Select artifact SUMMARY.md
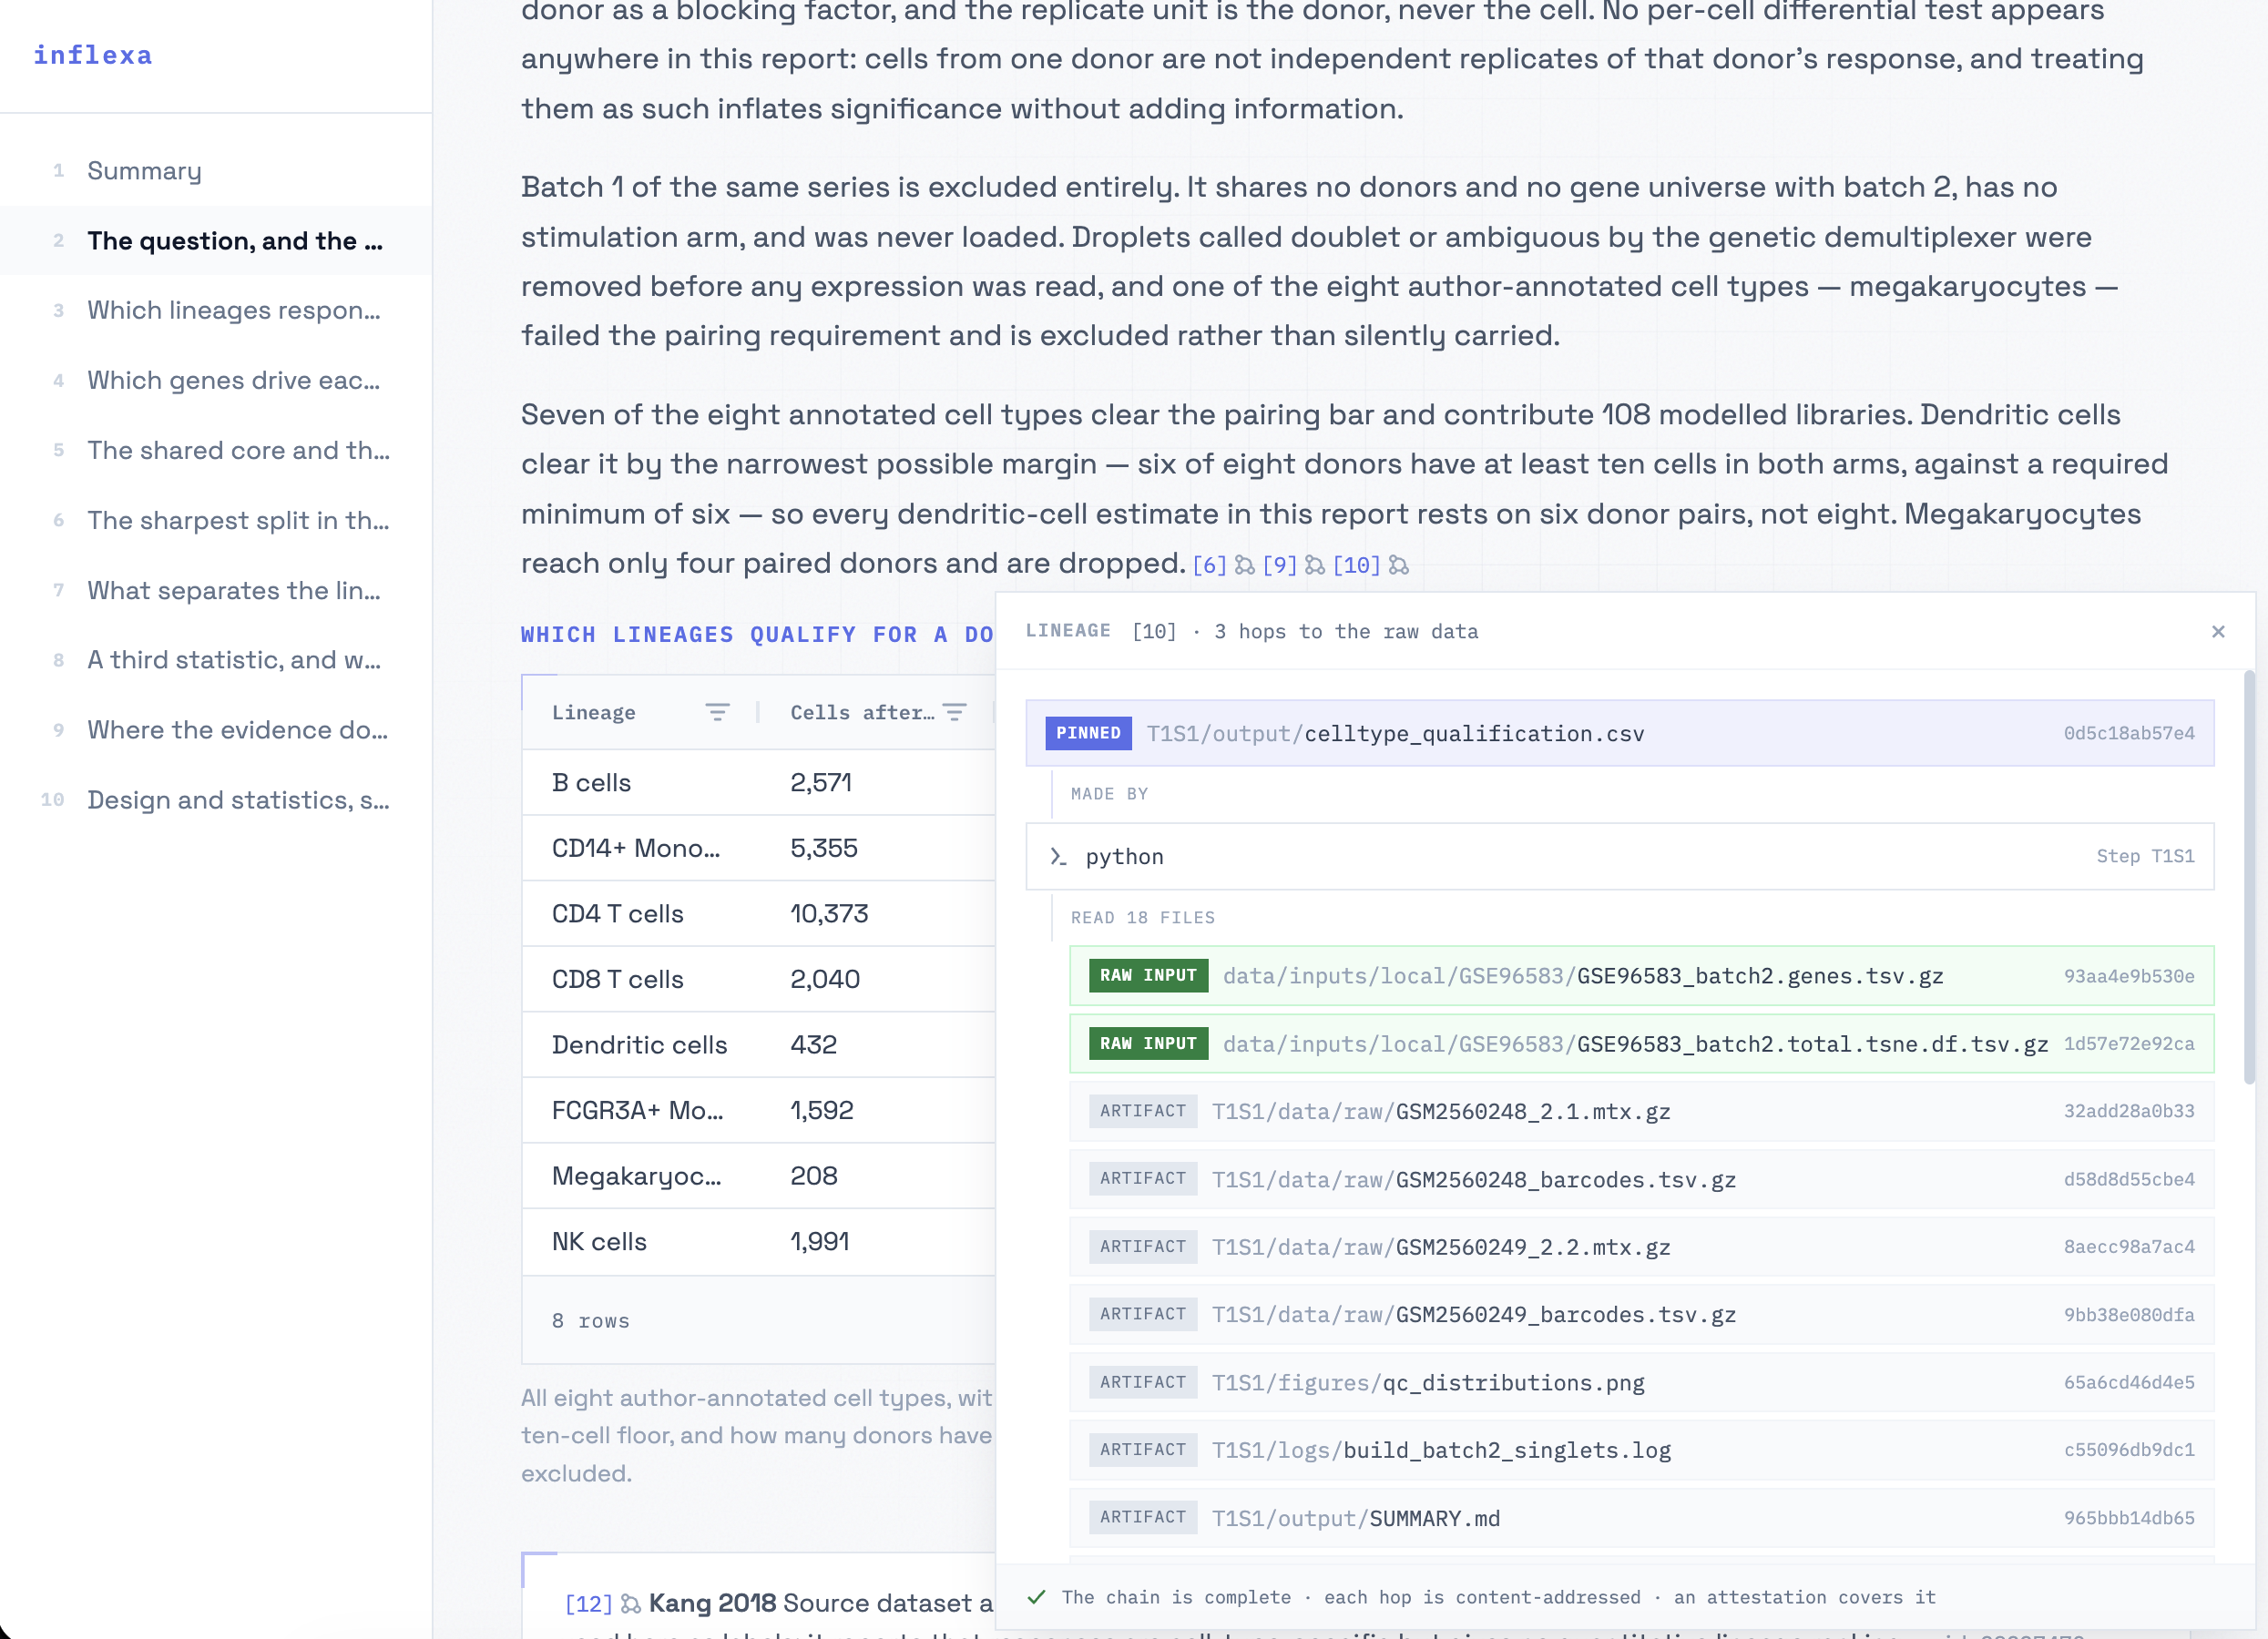Viewport: 2268px width, 1639px height. (x=1641, y=1518)
